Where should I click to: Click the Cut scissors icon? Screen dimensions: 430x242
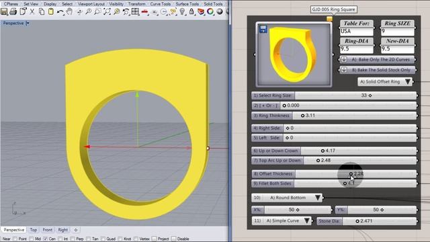coord(32,12)
